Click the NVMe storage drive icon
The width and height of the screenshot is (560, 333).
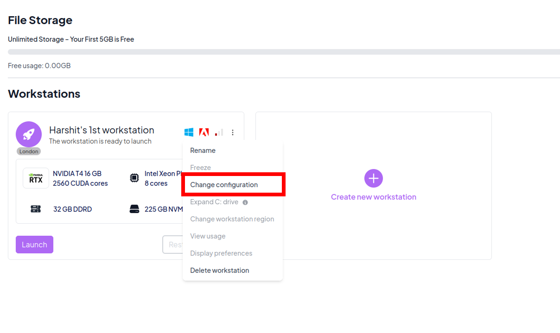pyautogui.click(x=134, y=209)
